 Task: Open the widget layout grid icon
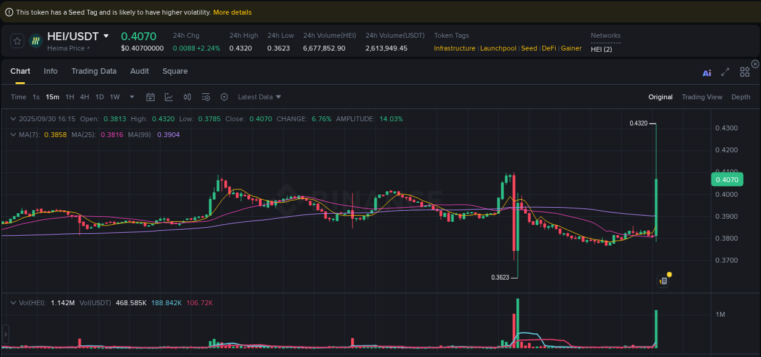click(x=745, y=72)
